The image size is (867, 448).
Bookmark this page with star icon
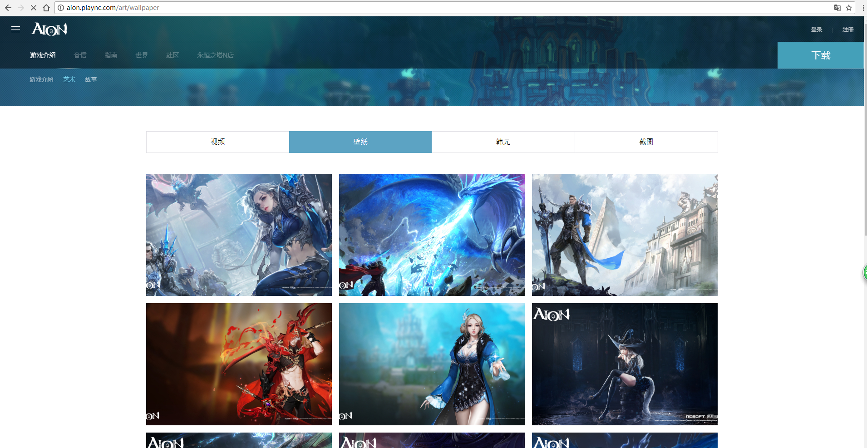pyautogui.click(x=849, y=8)
